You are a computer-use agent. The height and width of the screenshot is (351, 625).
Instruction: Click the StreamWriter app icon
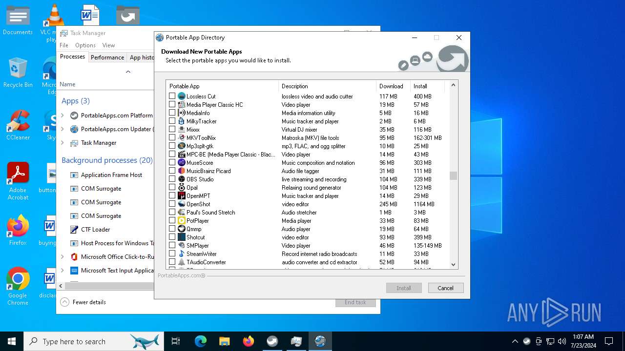[x=182, y=253]
